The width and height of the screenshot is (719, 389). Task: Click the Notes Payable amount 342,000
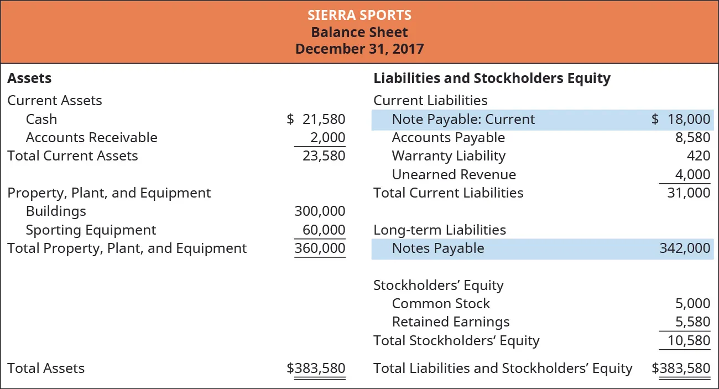coord(685,248)
